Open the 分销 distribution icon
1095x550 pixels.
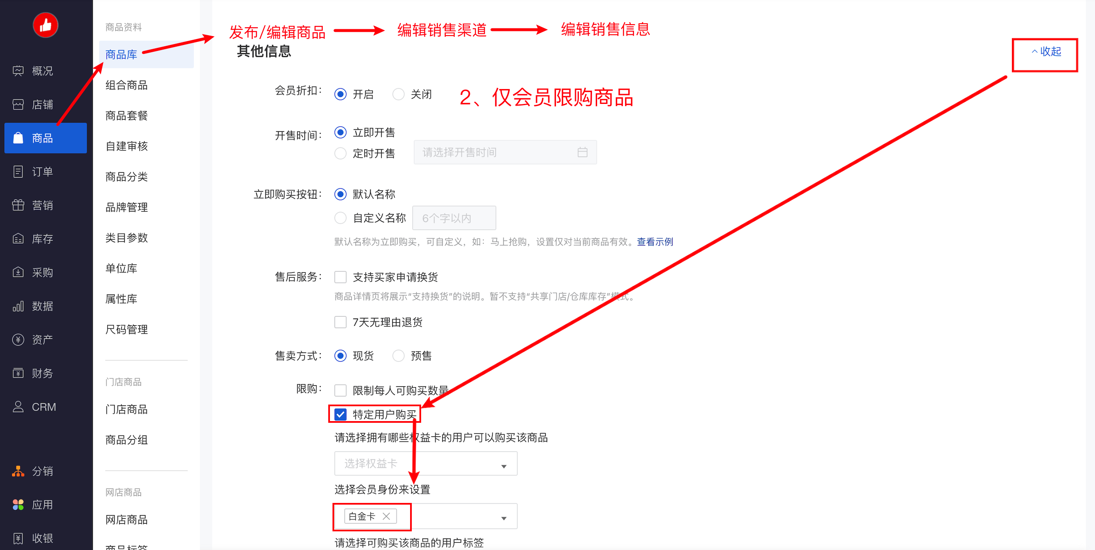pyautogui.click(x=18, y=471)
